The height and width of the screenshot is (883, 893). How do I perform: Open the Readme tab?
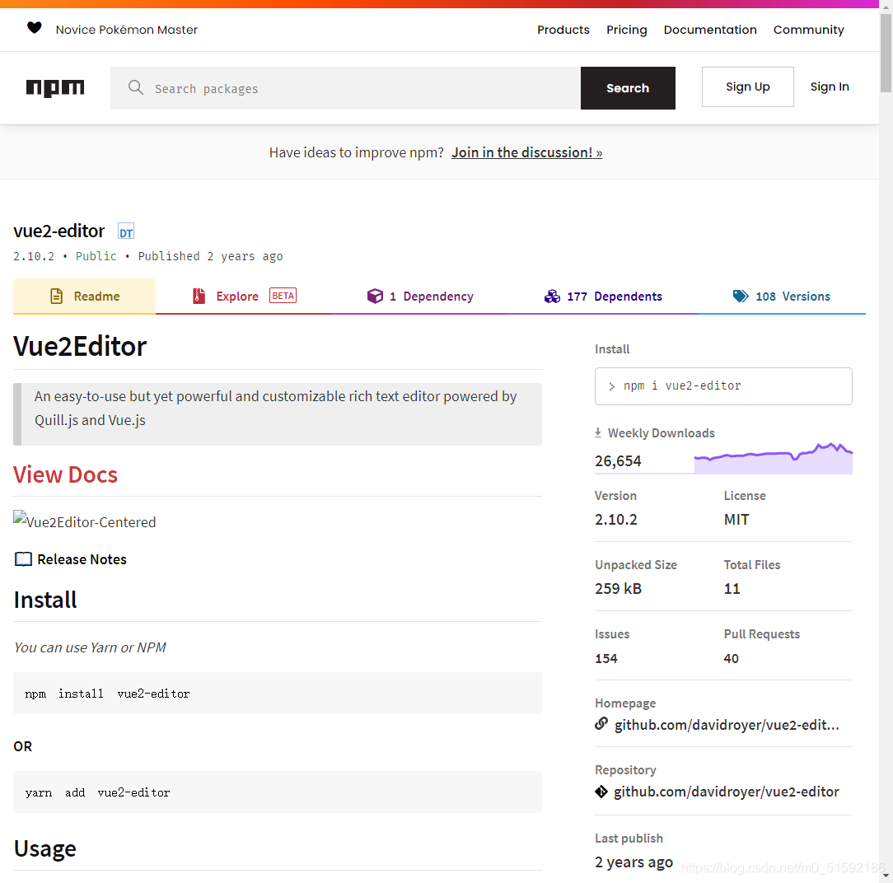(x=84, y=296)
